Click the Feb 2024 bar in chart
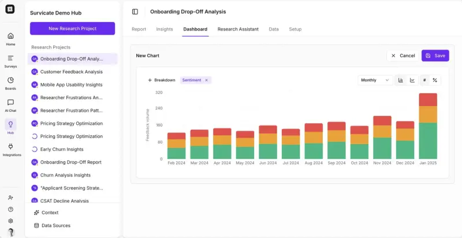 (x=177, y=146)
